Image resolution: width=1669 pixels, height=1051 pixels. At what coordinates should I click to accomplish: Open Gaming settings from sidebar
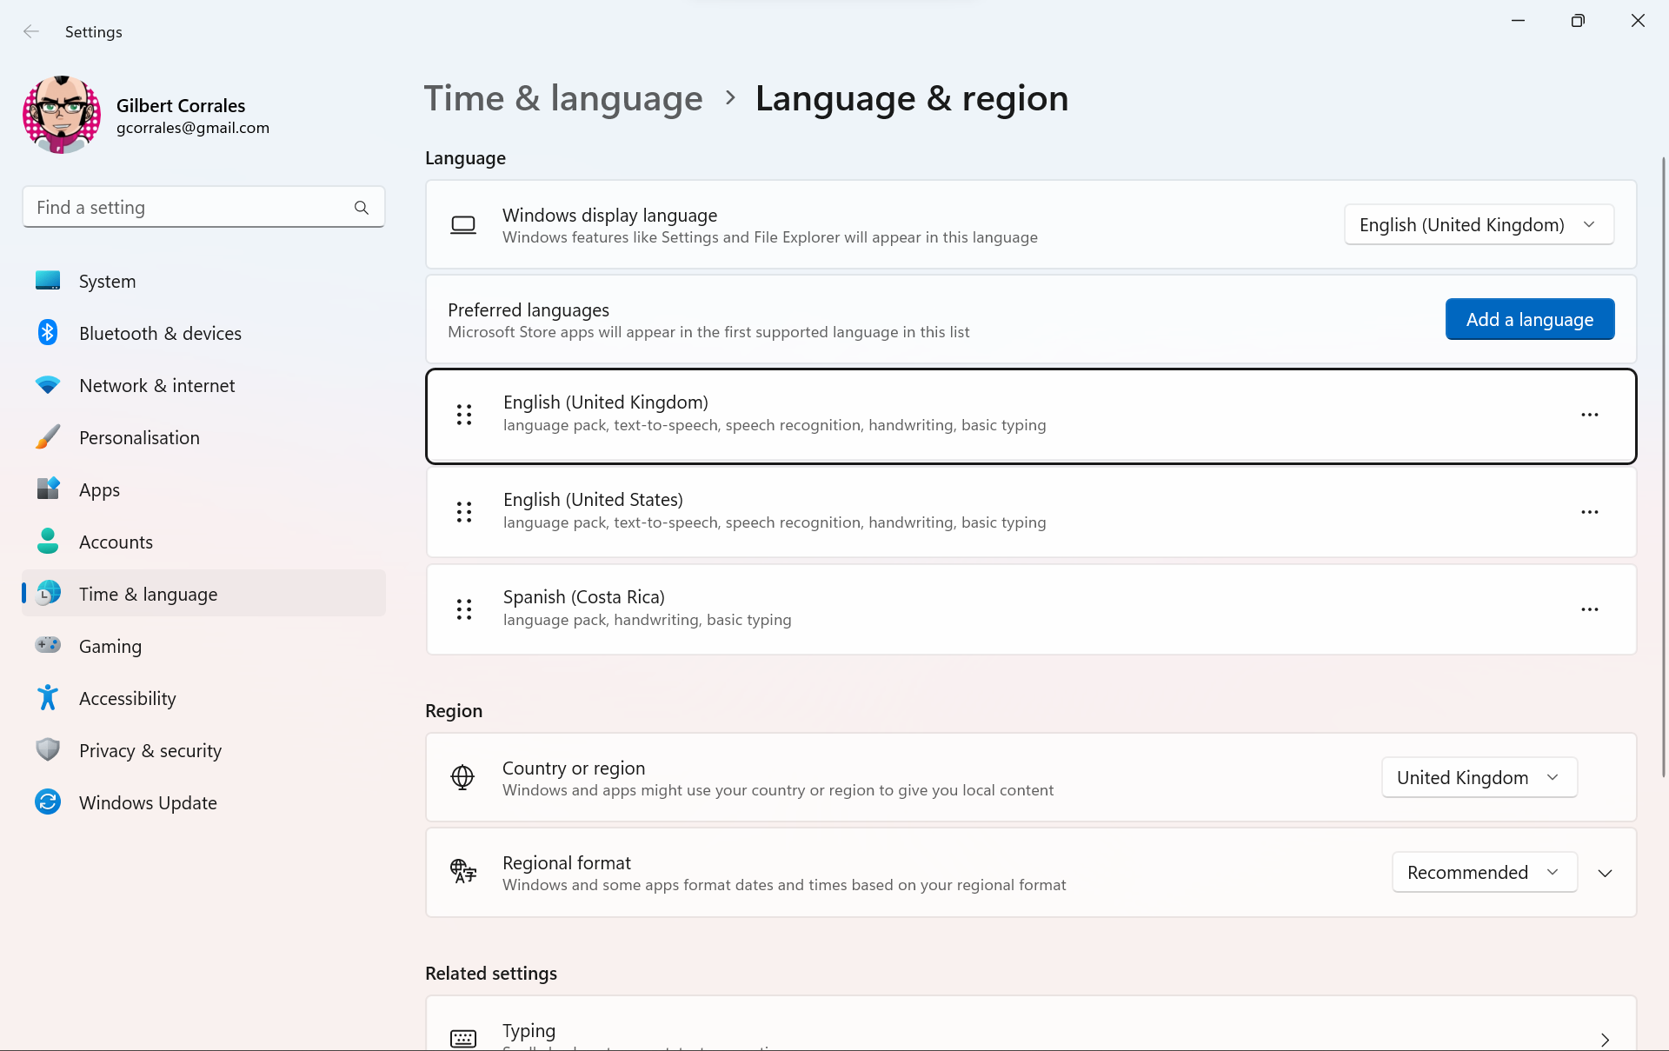point(110,646)
